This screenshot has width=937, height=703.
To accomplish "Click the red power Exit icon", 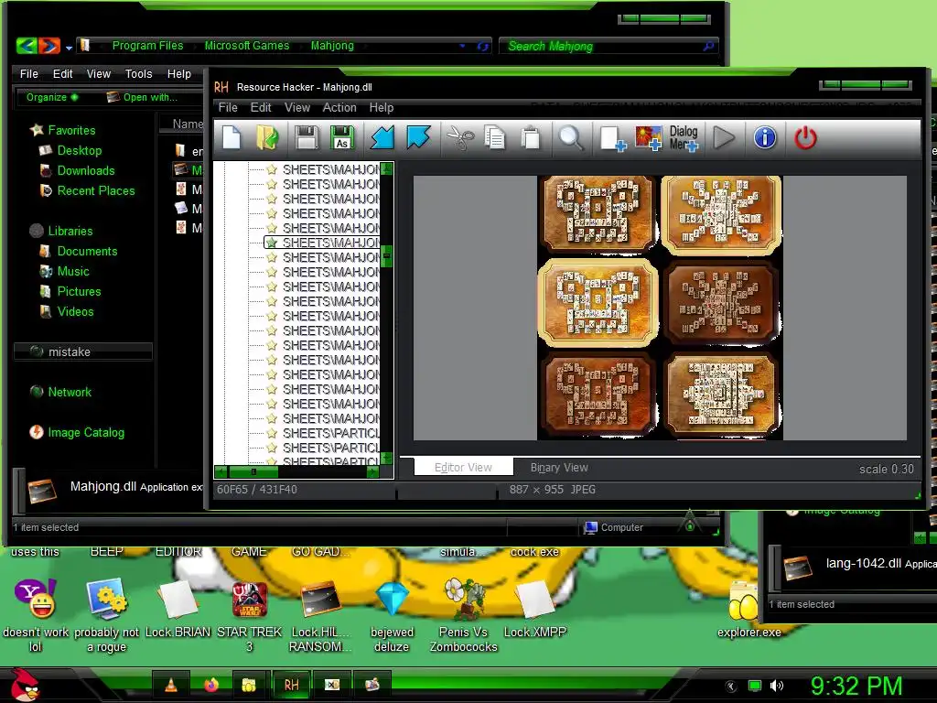I will pos(805,138).
